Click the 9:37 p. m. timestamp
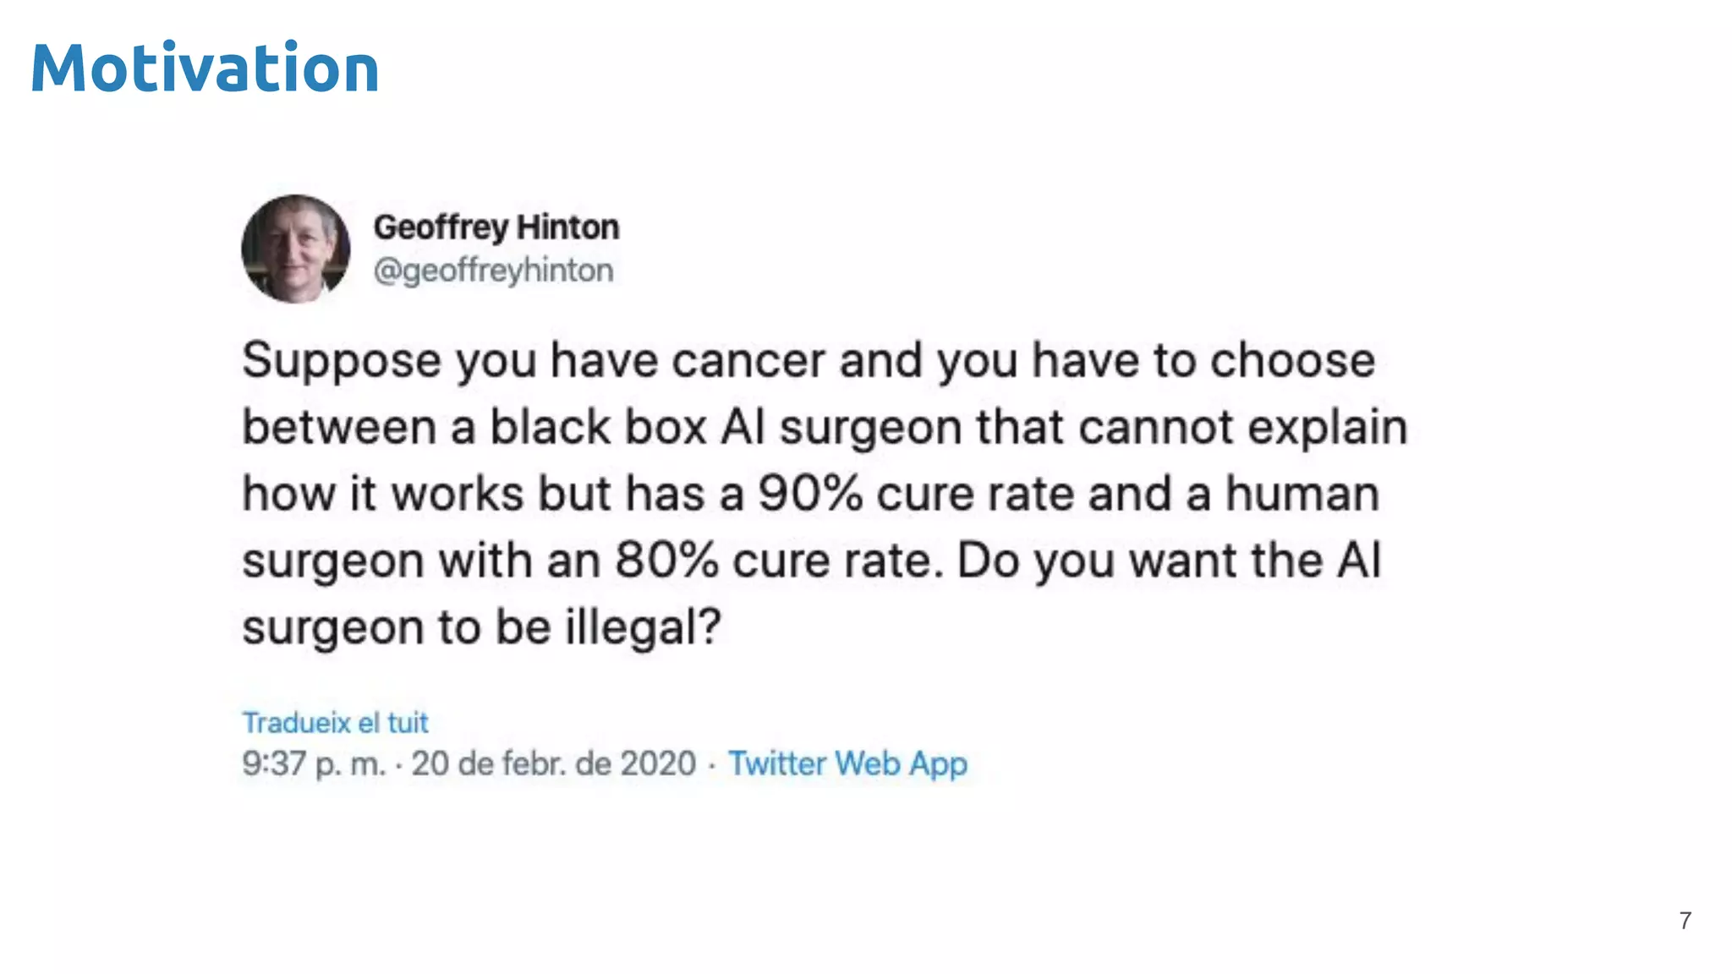The width and height of the screenshot is (1732, 974). pyautogui.click(x=313, y=763)
